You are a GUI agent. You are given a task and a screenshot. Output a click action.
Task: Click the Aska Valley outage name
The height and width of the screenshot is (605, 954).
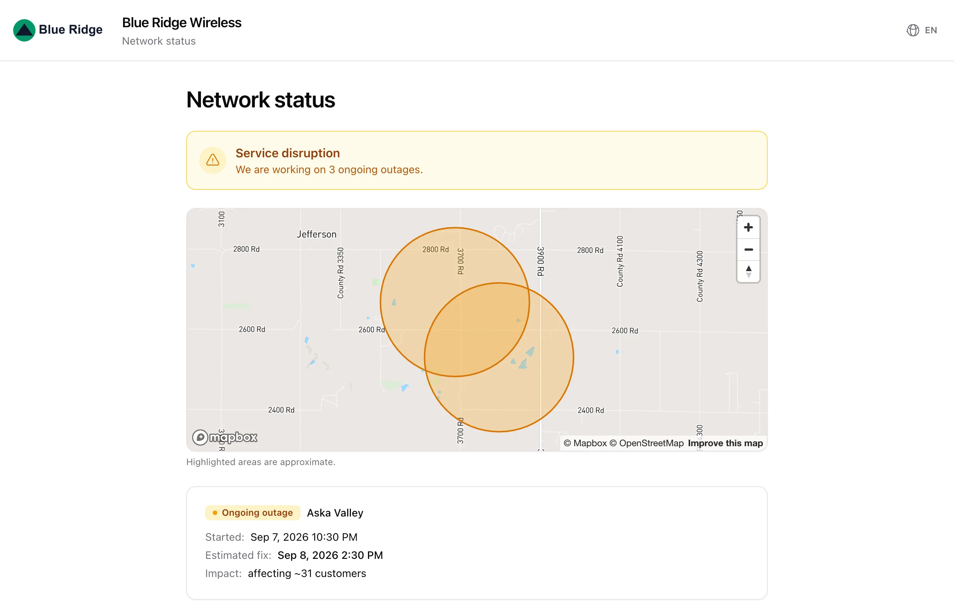pos(335,513)
